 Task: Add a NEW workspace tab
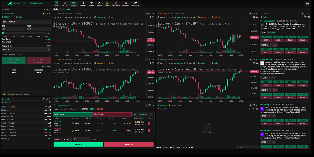pyautogui.click(x=68, y=9)
